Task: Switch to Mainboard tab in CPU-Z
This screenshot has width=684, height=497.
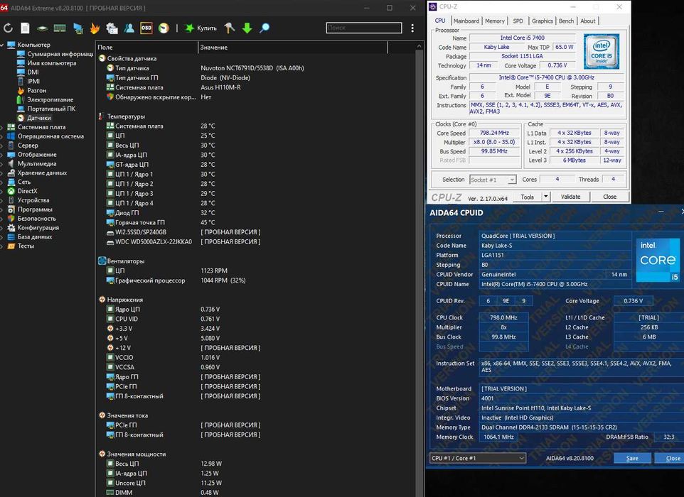Action: coord(466,21)
